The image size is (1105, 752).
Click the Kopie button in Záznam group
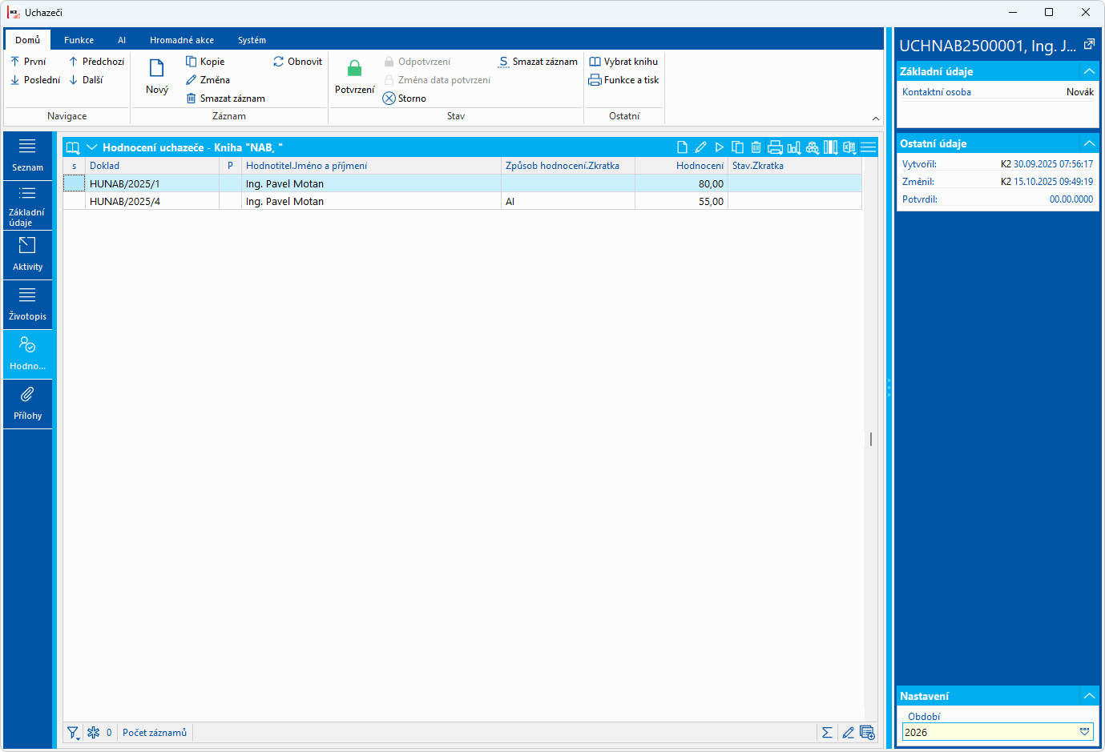[205, 62]
